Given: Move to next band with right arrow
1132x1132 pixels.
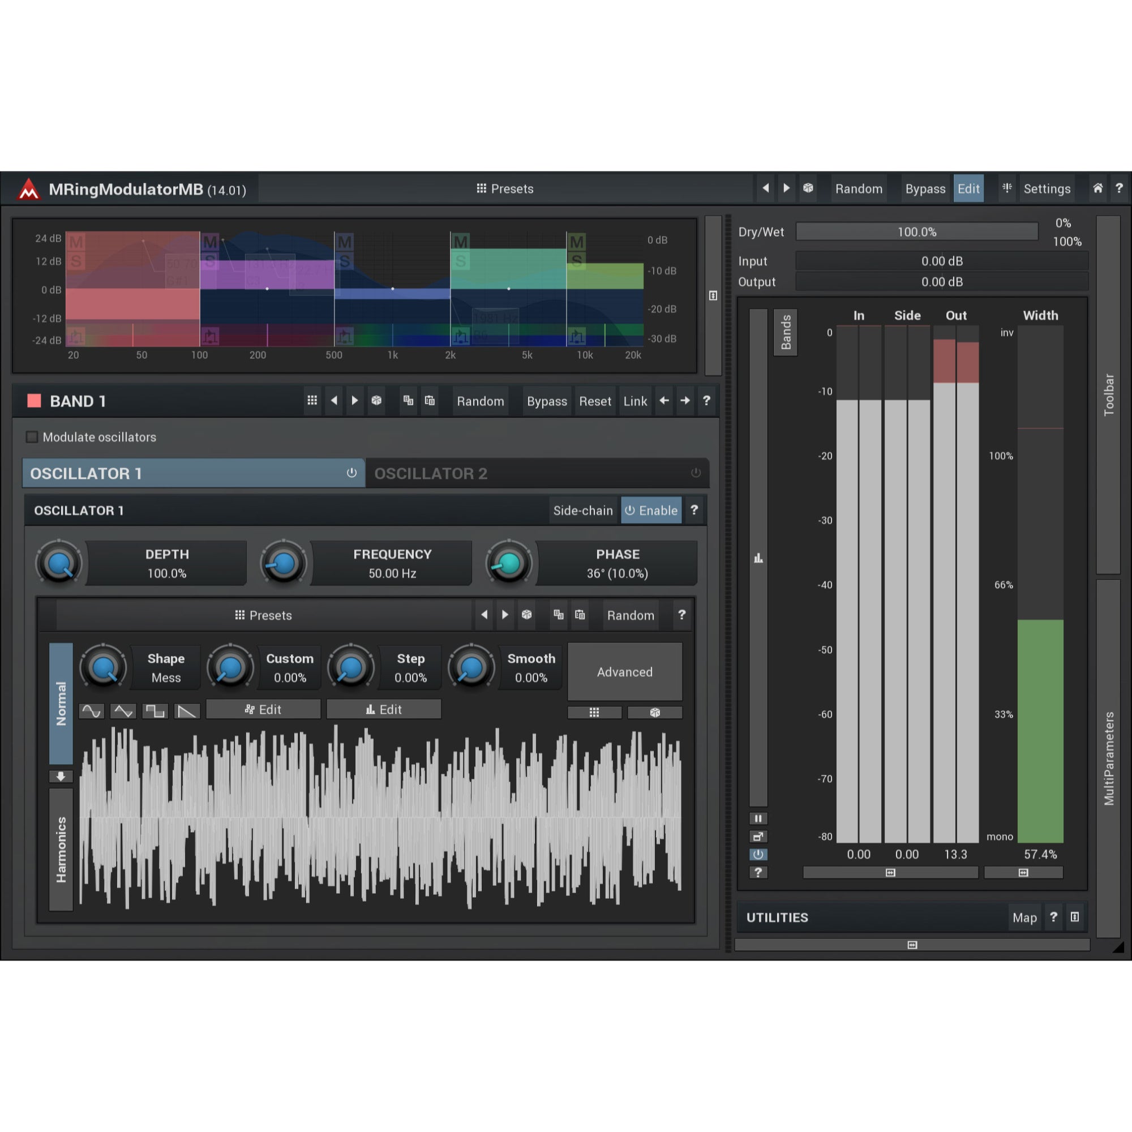Looking at the screenshot, I should pyautogui.click(x=685, y=401).
